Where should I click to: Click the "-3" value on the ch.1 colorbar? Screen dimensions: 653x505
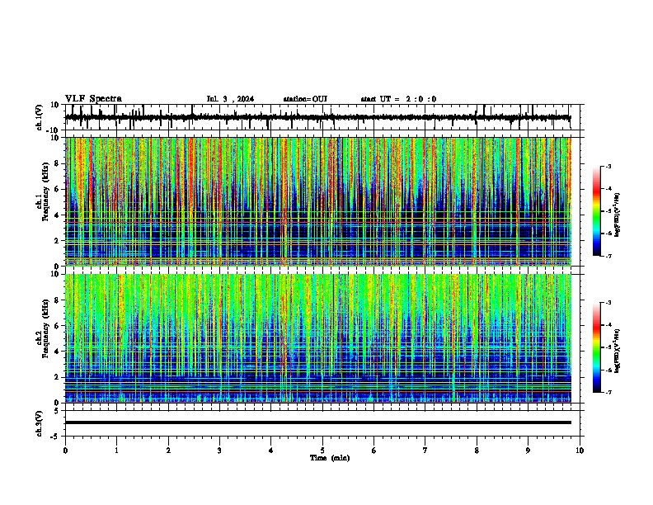(608, 167)
